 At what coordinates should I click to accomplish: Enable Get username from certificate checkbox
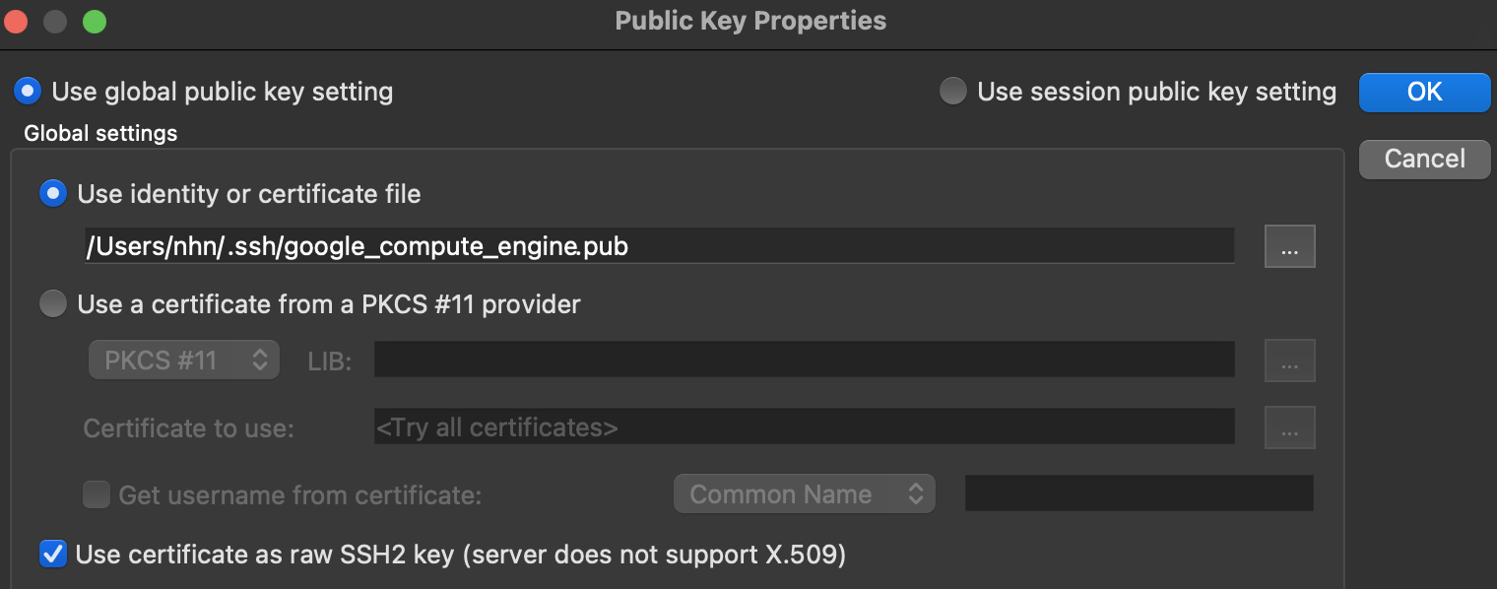97,494
